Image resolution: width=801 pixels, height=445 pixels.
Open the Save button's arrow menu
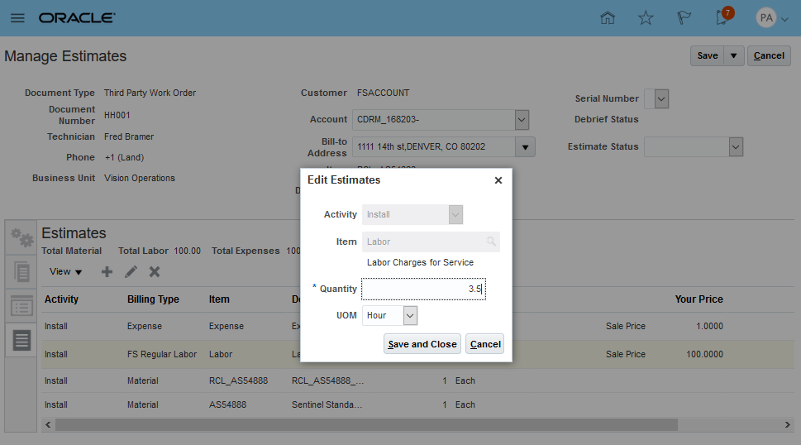click(x=733, y=55)
